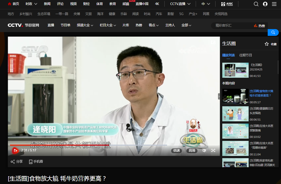The image size is (281, 184).
Task: Mute the video volume icon
Action: (x=204, y=150)
